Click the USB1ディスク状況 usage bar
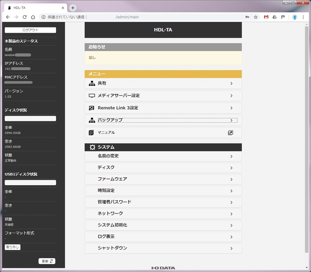311x272 pixels. pos(30,183)
